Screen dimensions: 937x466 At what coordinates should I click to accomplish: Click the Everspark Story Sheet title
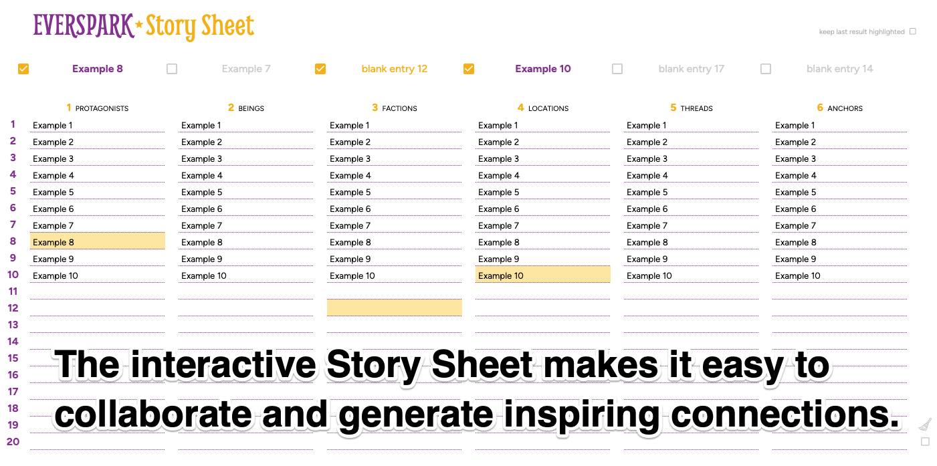pyautogui.click(x=144, y=26)
